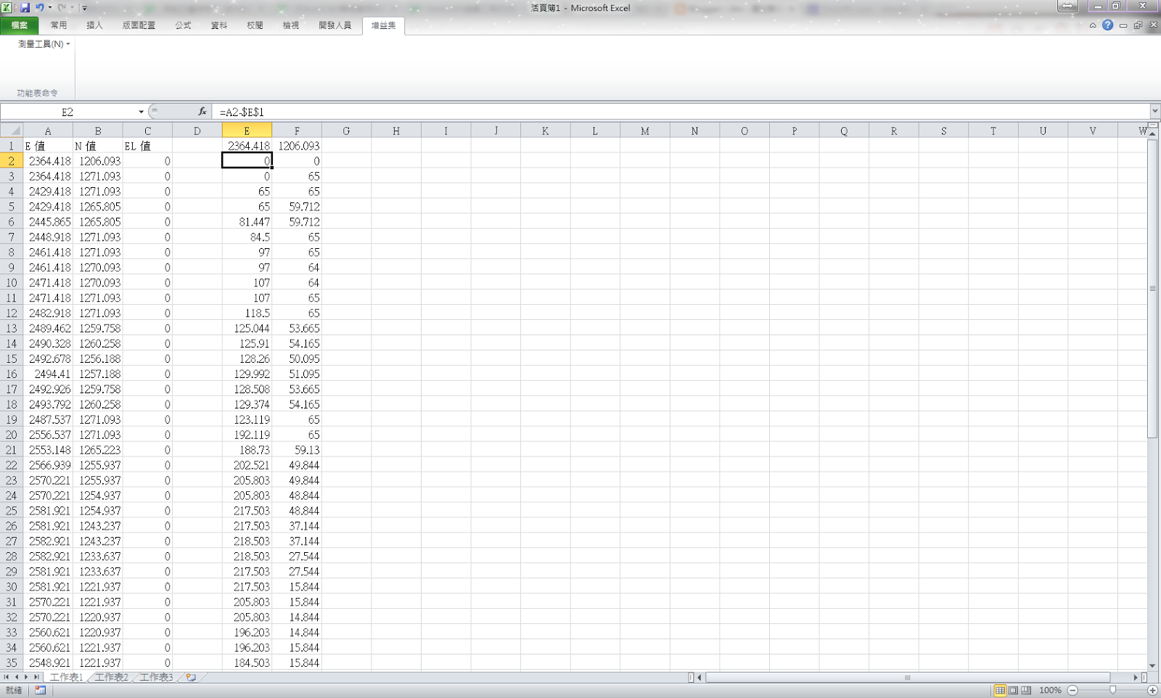Switch to Normal view mode
The height and width of the screenshot is (698, 1161).
coord(1000,690)
